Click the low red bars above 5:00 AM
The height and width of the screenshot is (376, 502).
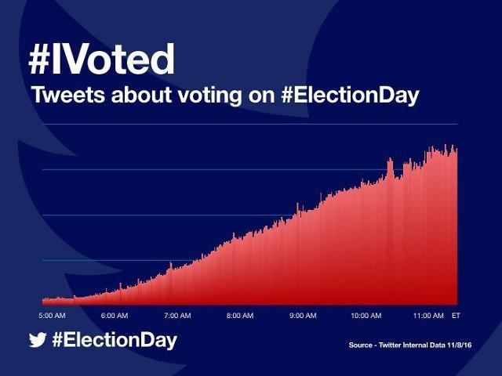(x=52, y=300)
